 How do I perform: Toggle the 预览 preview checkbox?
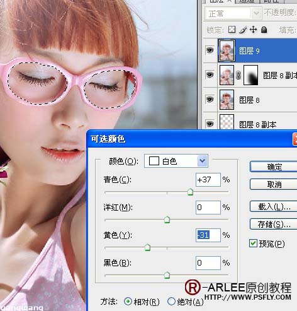coord(253,244)
